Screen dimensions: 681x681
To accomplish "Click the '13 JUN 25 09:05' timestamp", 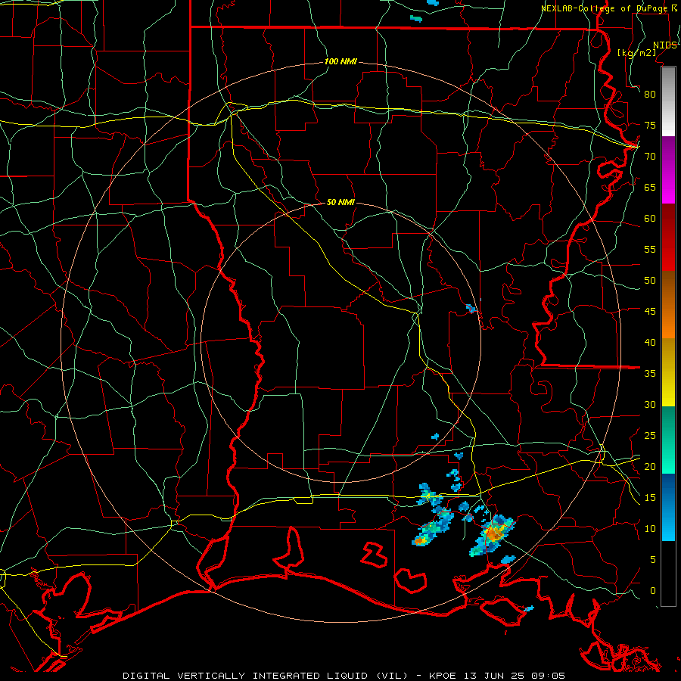I will click(515, 676).
